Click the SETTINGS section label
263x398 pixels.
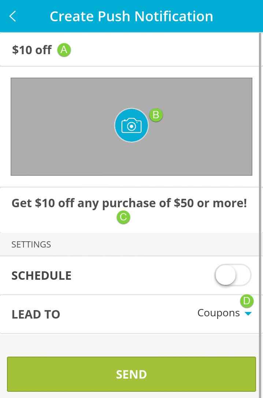(x=31, y=244)
